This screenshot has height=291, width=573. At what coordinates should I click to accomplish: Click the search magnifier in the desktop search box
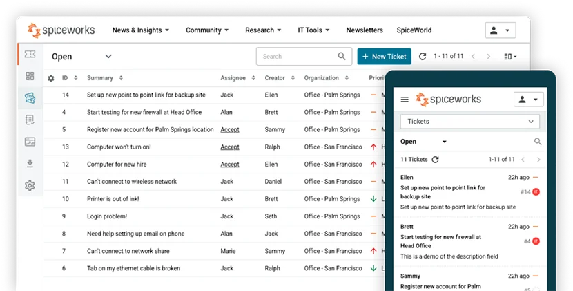pos(342,56)
